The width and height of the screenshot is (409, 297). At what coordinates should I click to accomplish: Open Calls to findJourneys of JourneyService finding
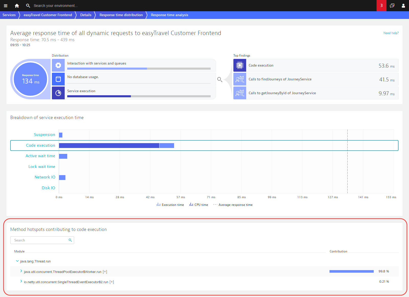[316, 79]
